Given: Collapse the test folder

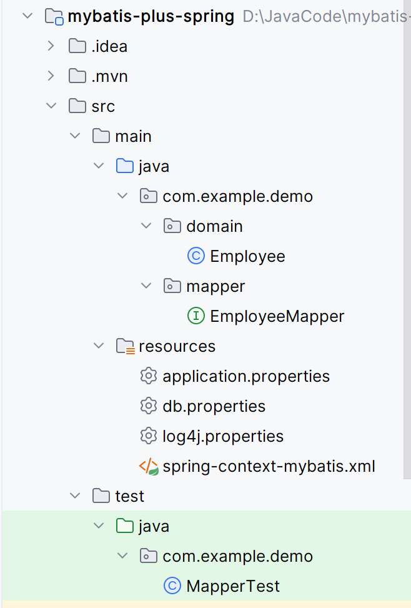Looking at the screenshot, I should point(74,496).
